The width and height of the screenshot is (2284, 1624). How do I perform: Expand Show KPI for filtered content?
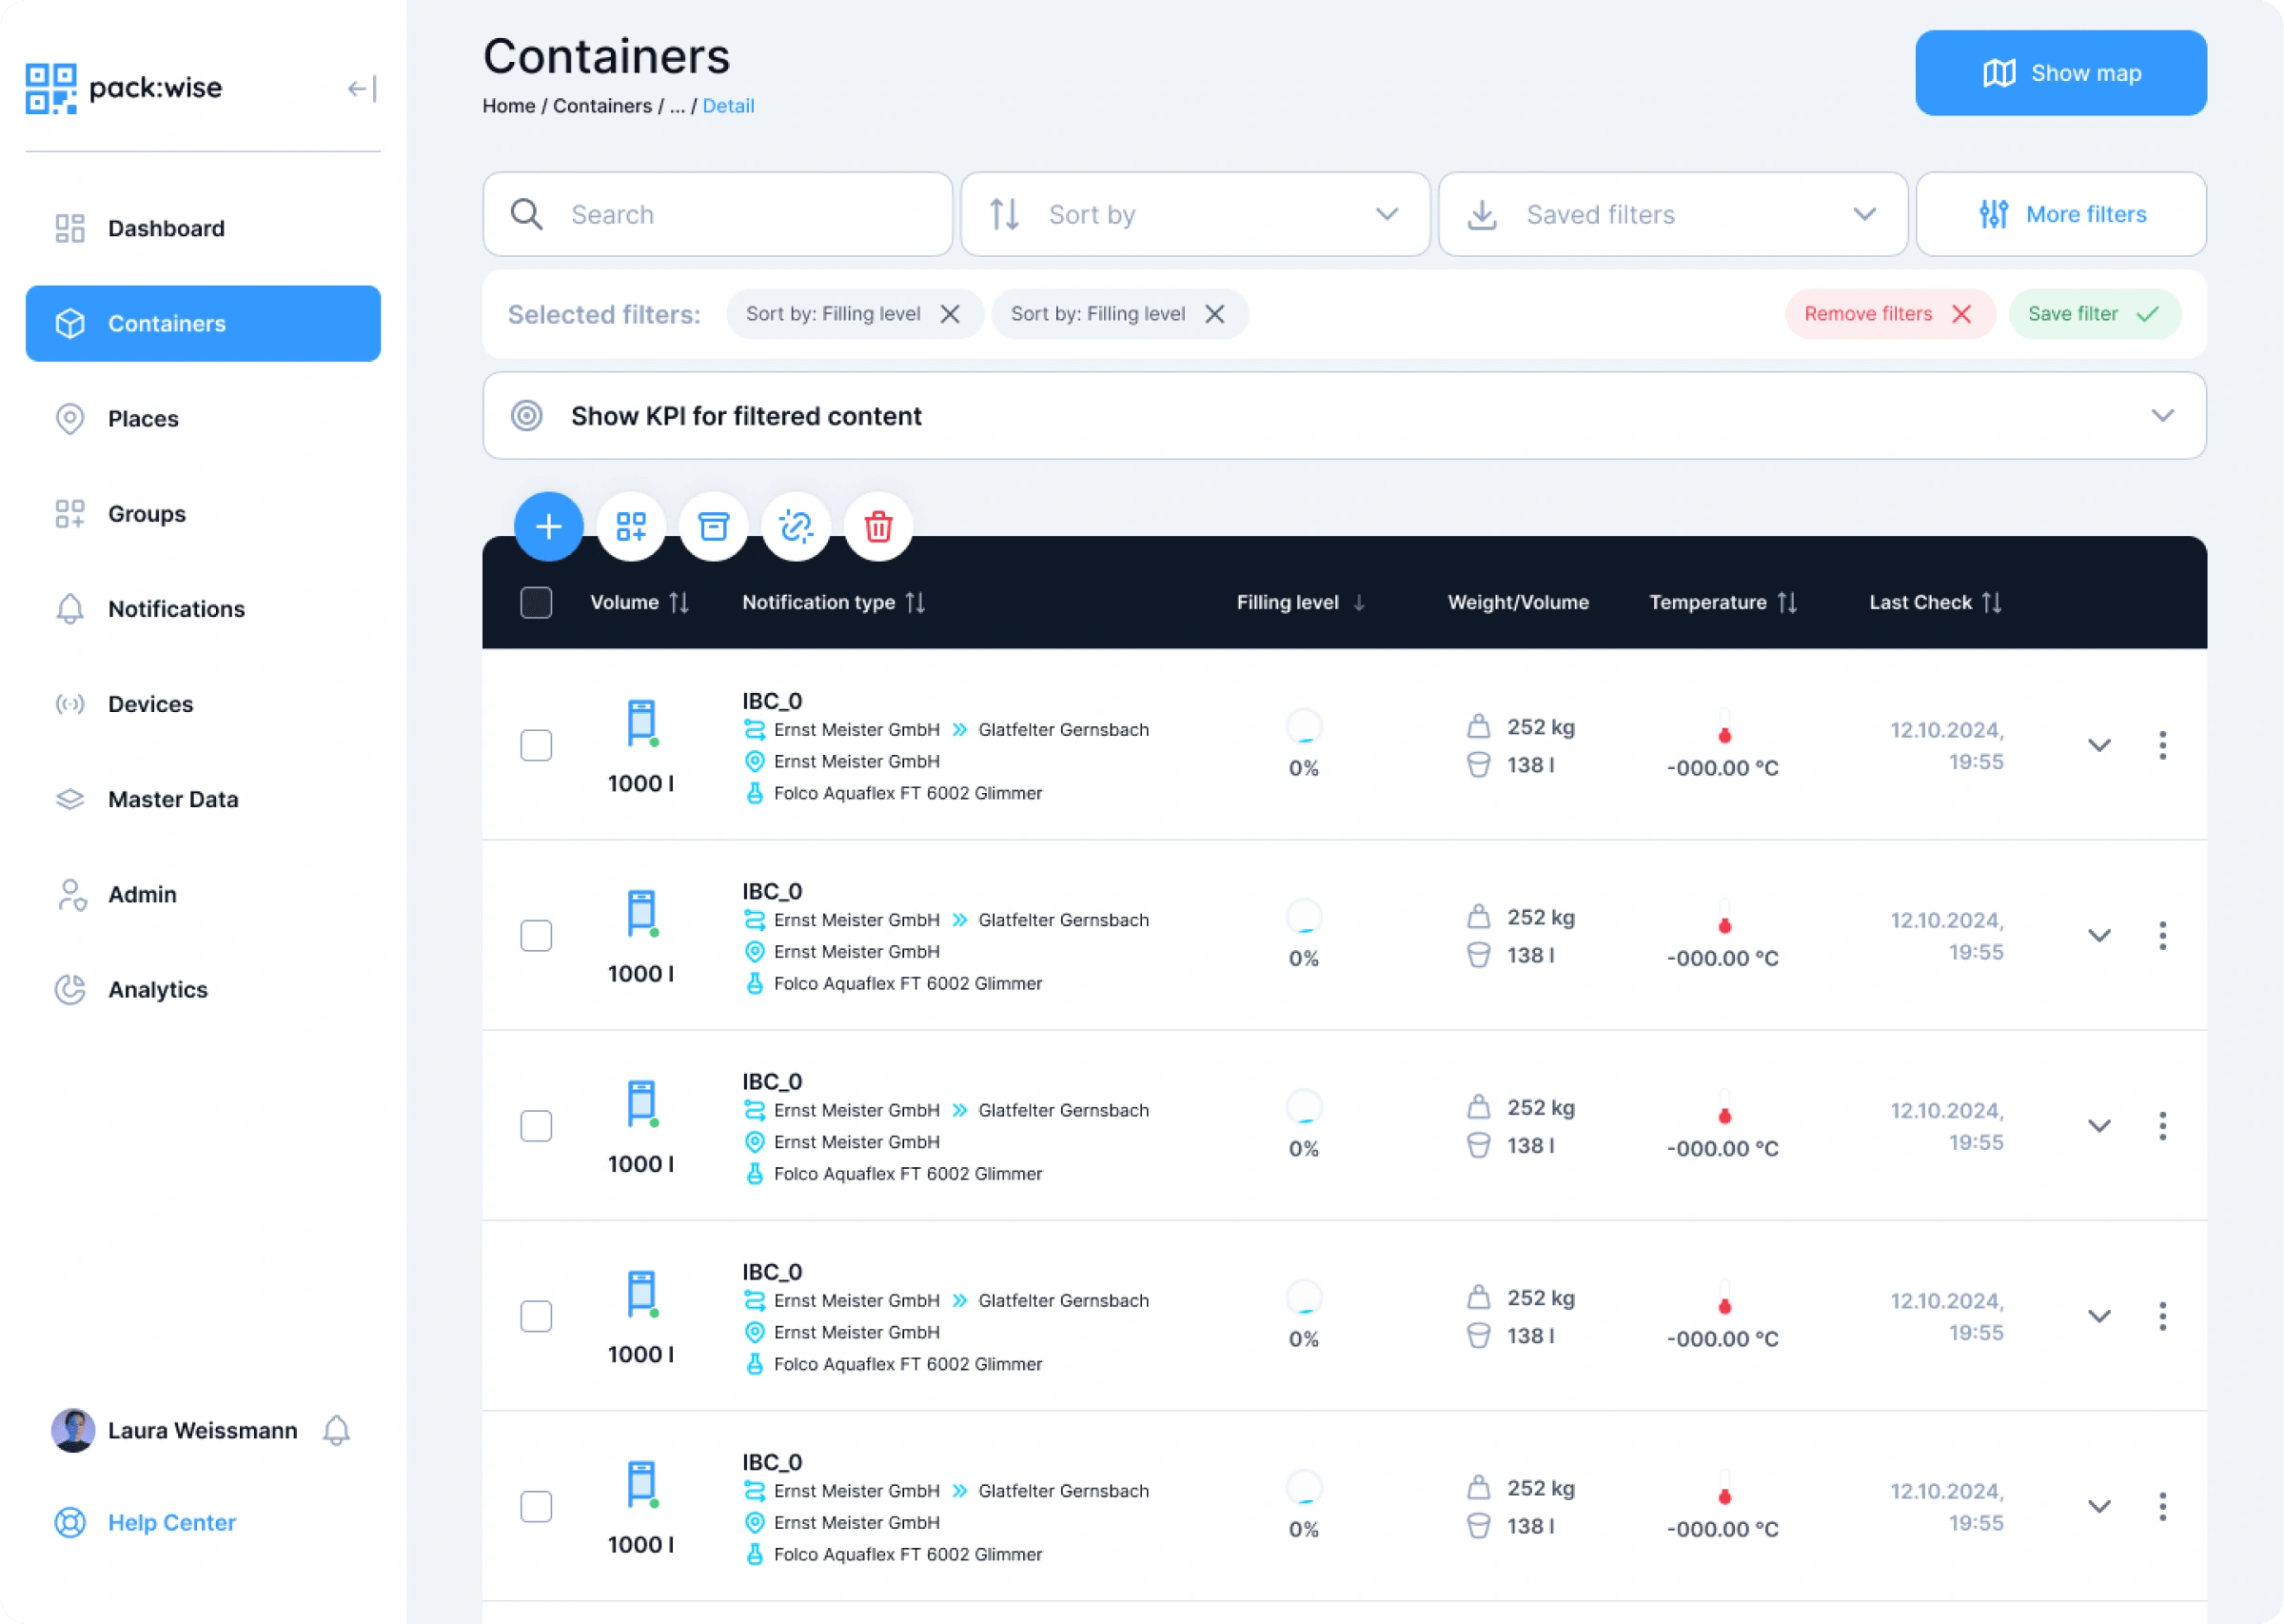tap(1345, 416)
